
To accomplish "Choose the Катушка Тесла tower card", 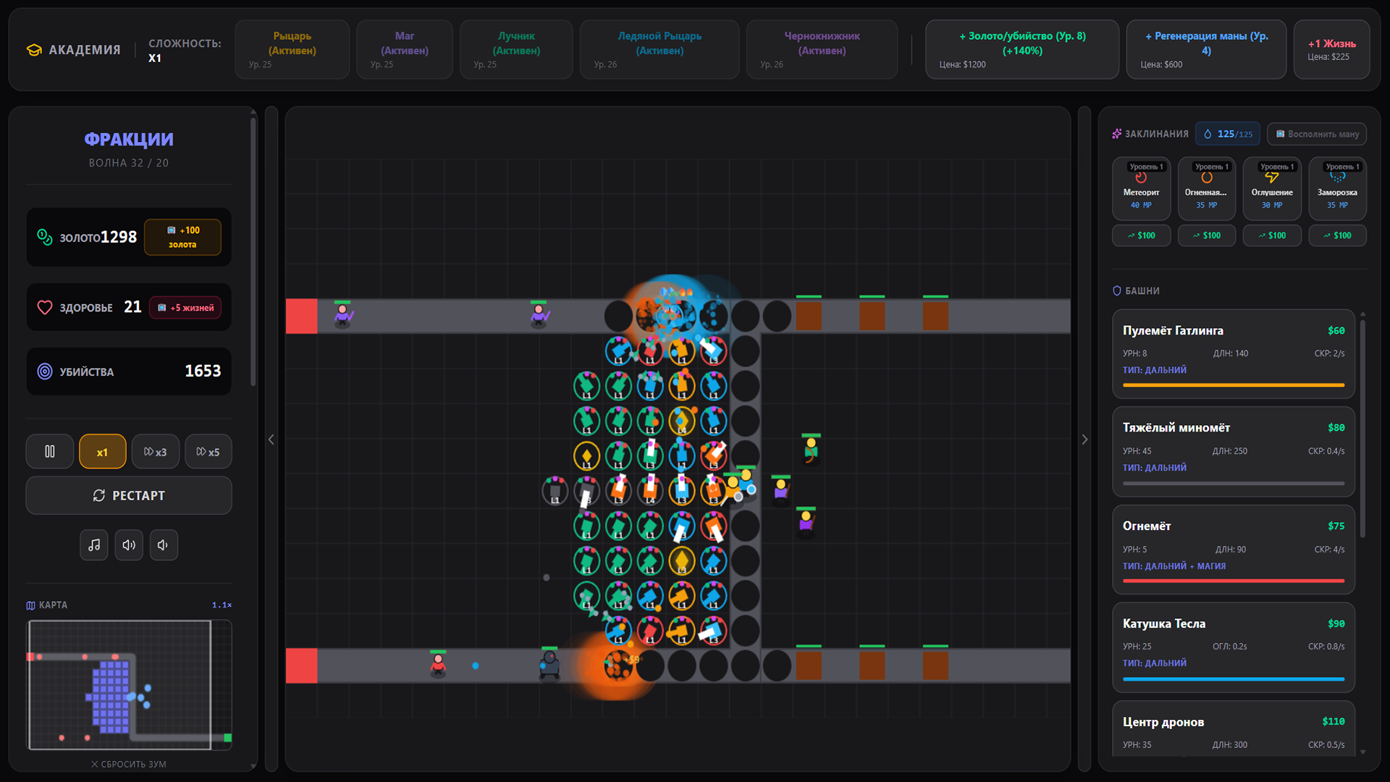I will point(1233,647).
